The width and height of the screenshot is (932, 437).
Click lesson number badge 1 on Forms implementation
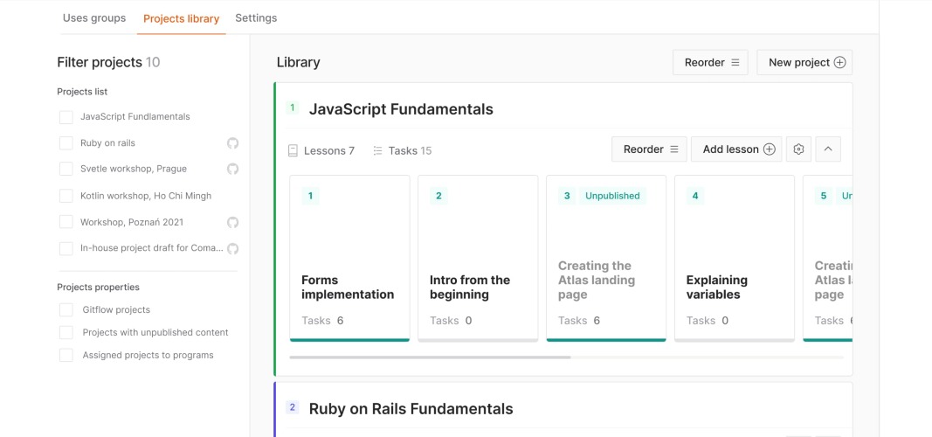pos(310,196)
